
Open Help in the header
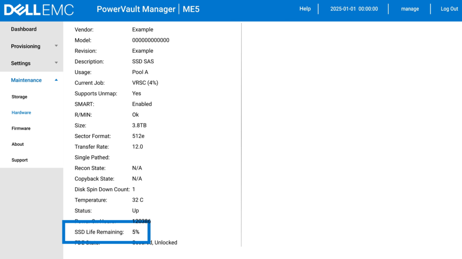(305, 9)
